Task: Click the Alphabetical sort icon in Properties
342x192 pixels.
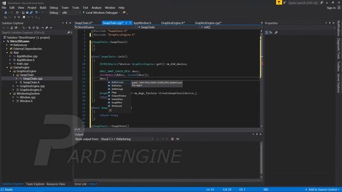Action: coord(271,33)
